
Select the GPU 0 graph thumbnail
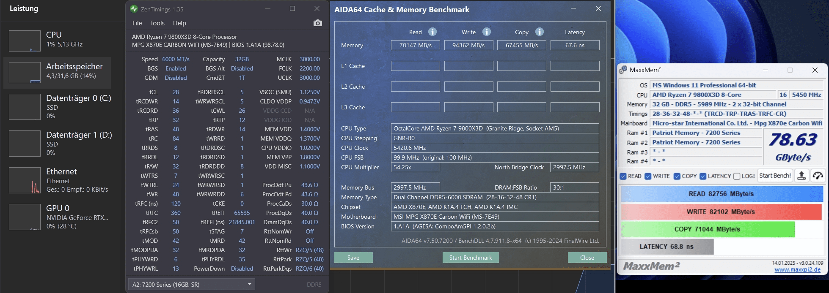click(25, 217)
